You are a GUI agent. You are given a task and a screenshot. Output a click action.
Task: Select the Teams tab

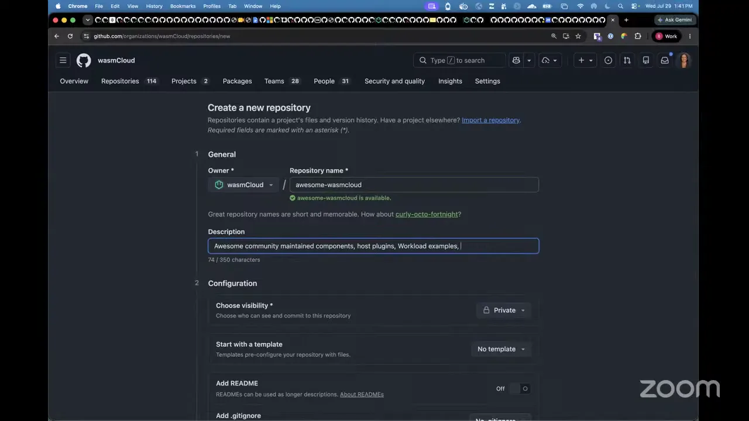tap(282, 81)
